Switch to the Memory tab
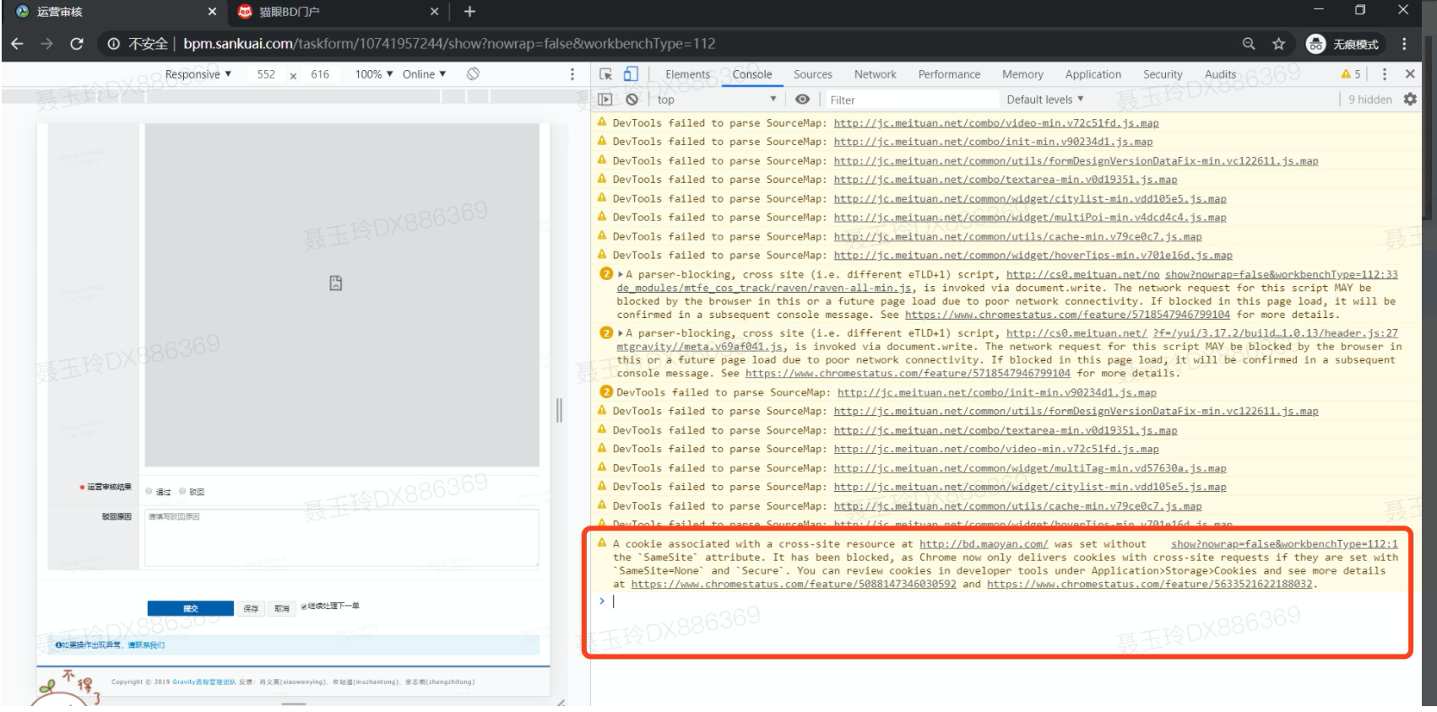Screen dimensions: 1437x712 pyautogui.click(x=1022, y=74)
